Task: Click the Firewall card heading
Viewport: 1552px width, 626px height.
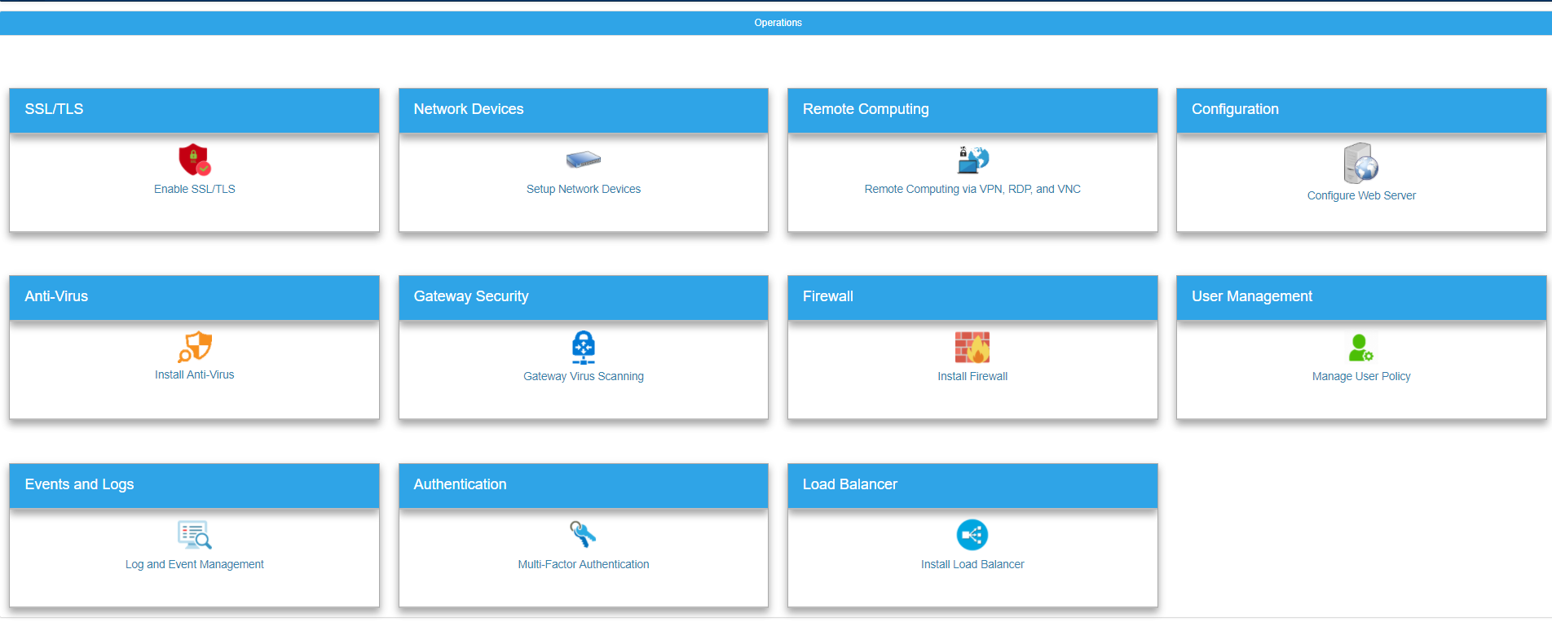Action: pos(972,297)
